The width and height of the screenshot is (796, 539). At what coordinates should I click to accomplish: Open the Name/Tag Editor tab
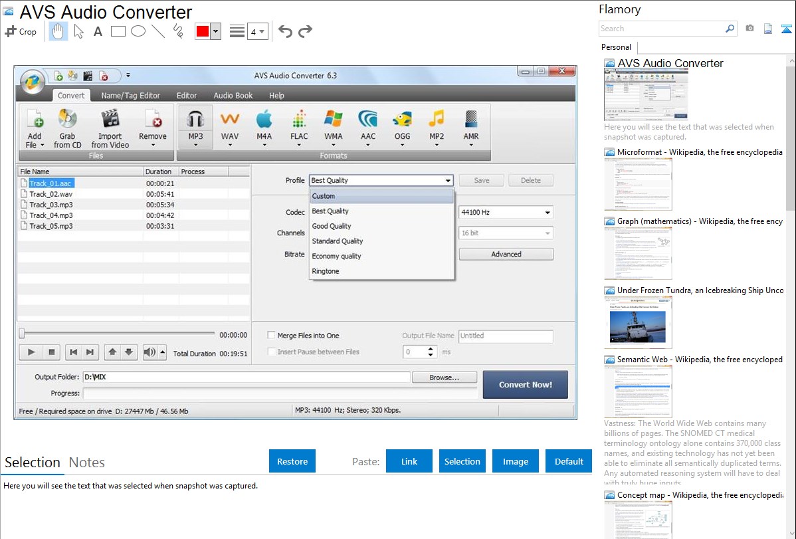pos(130,95)
